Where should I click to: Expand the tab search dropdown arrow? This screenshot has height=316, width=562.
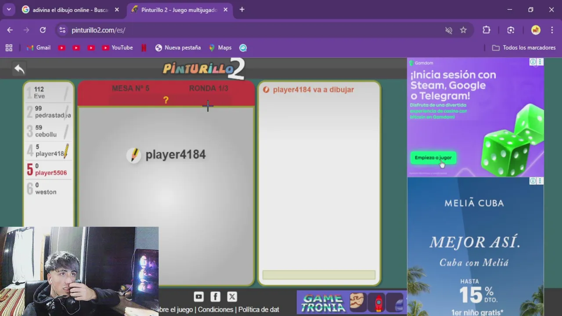pyautogui.click(x=9, y=9)
